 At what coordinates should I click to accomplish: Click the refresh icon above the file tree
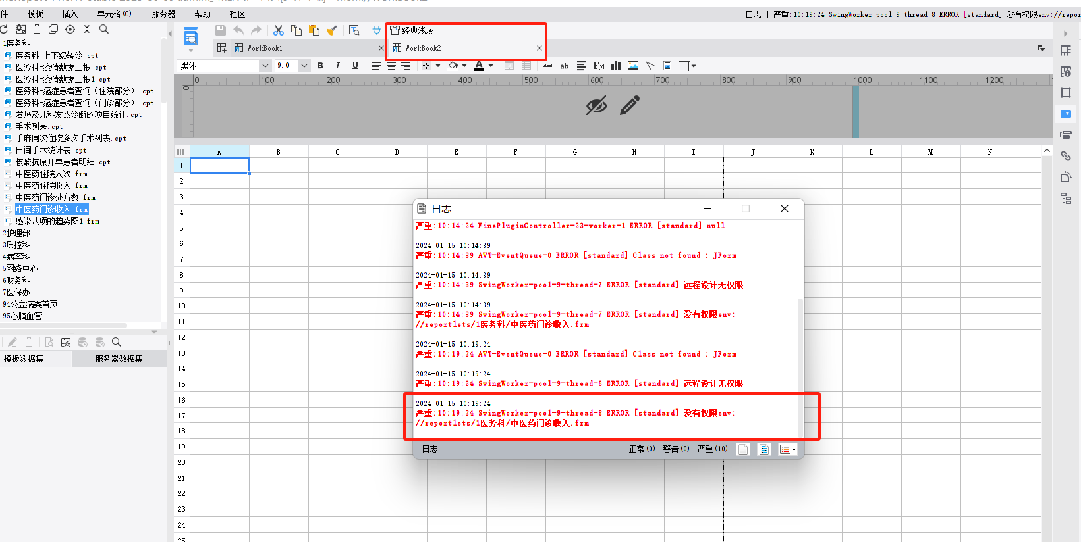(4, 29)
